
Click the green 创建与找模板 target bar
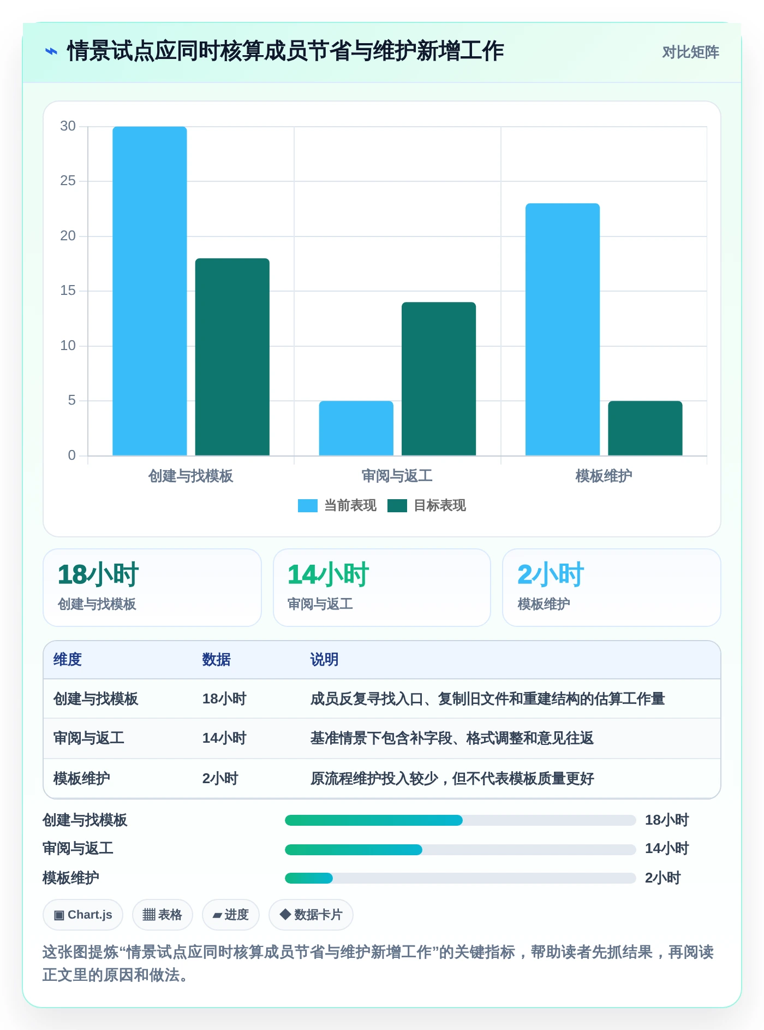[x=232, y=357]
